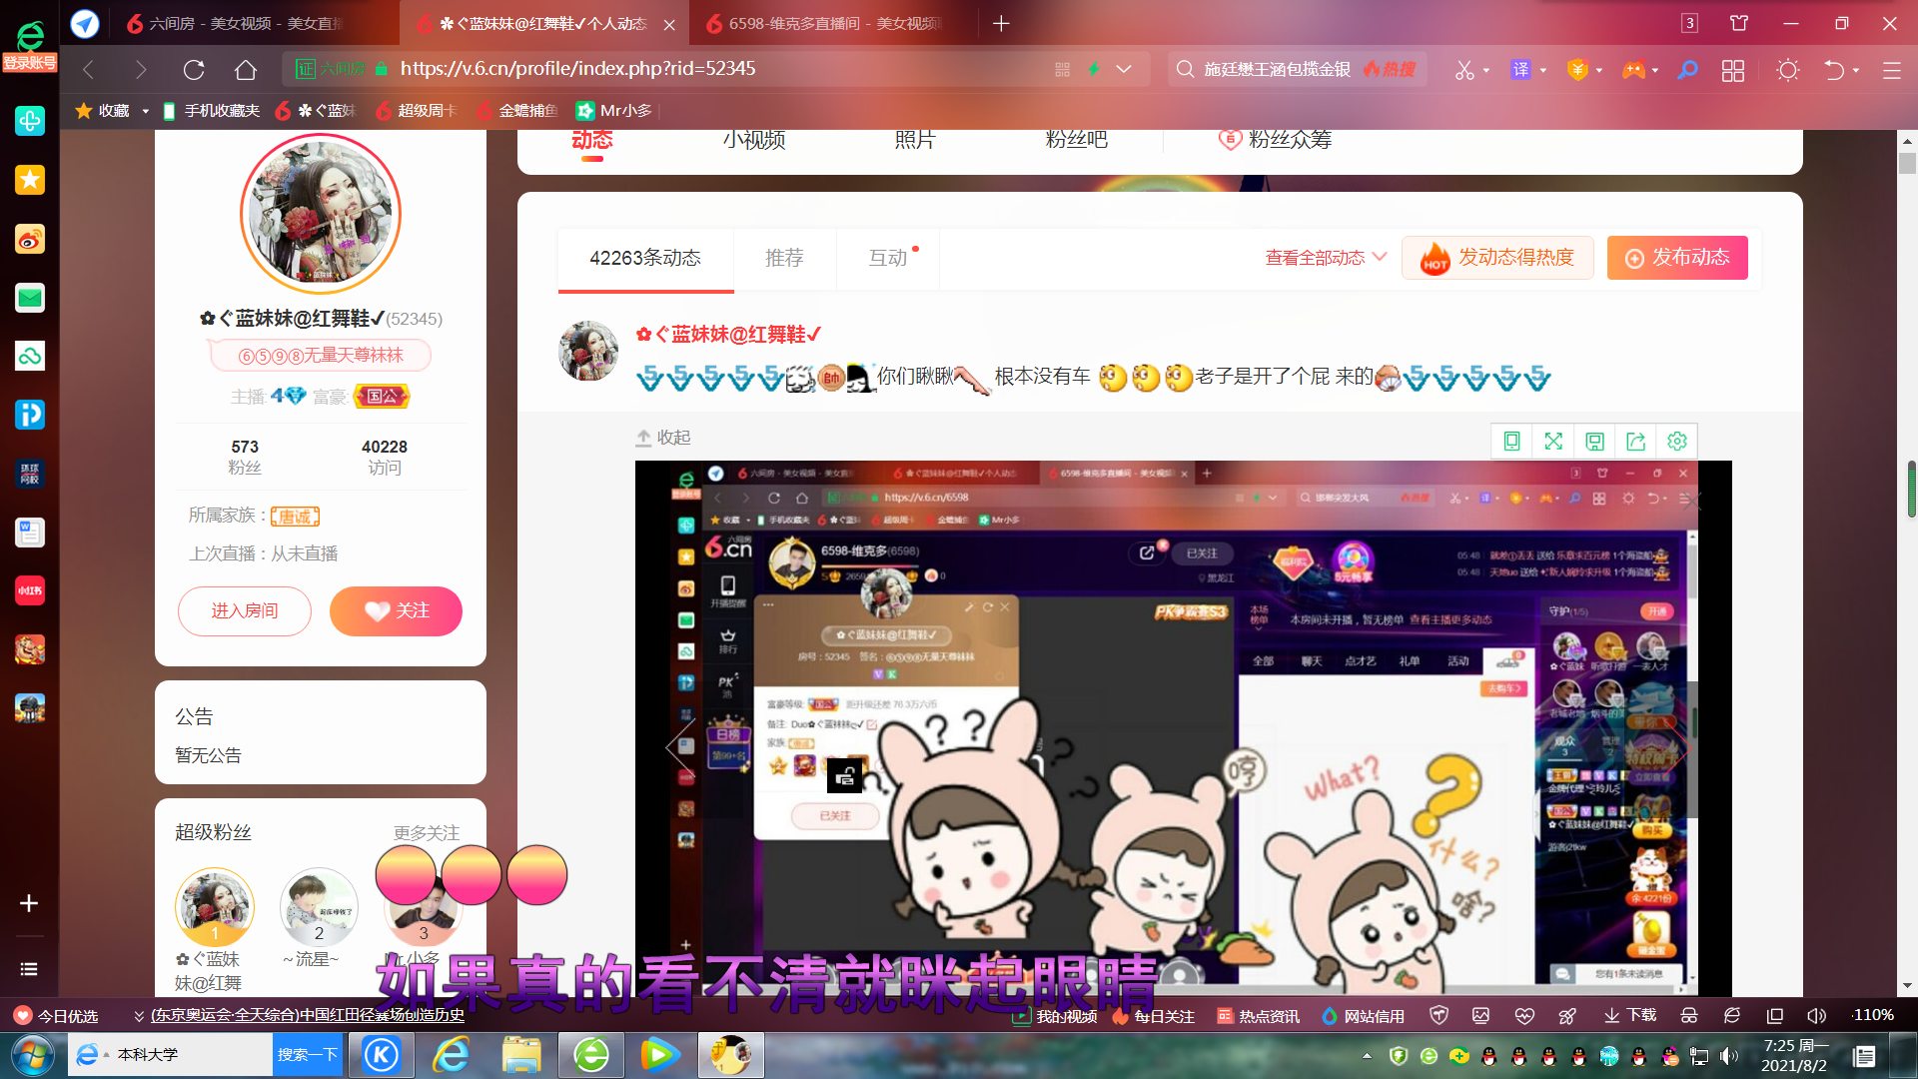Open the screenshot scissors tool
Viewport: 1918px width, 1079px height.
pos(1464,69)
